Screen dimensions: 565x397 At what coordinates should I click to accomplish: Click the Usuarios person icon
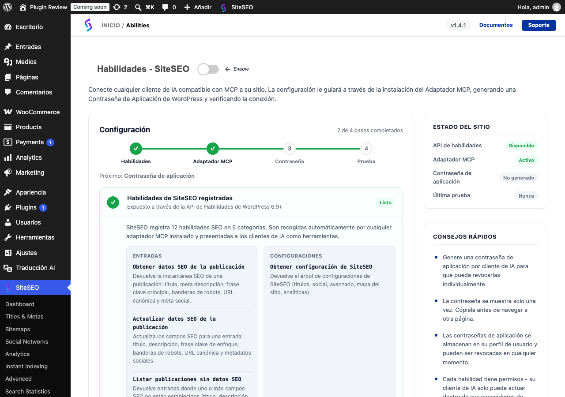[8, 222]
